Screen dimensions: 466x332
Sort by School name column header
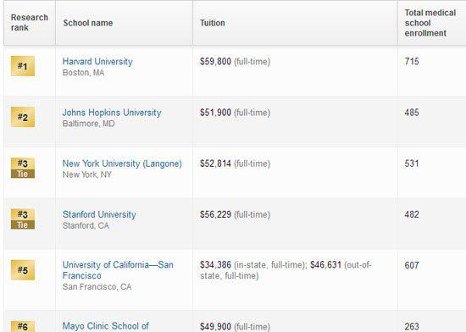88,23
